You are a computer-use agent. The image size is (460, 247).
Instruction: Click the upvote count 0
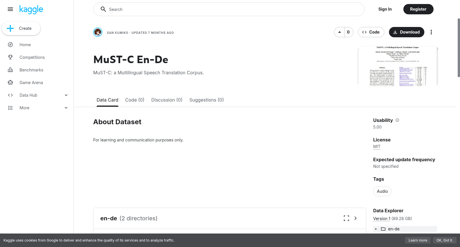[348, 32]
